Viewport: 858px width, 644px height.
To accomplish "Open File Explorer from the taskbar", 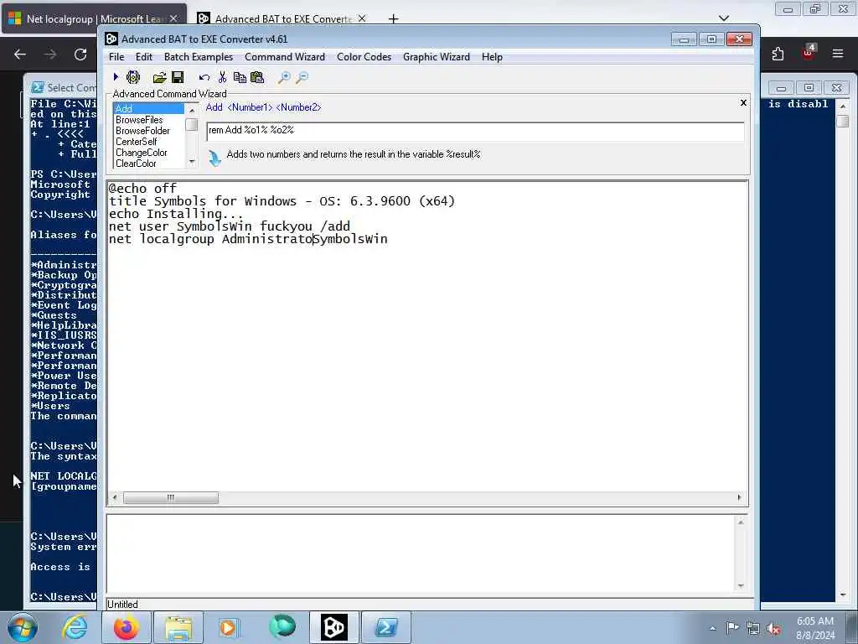I will 178,627.
